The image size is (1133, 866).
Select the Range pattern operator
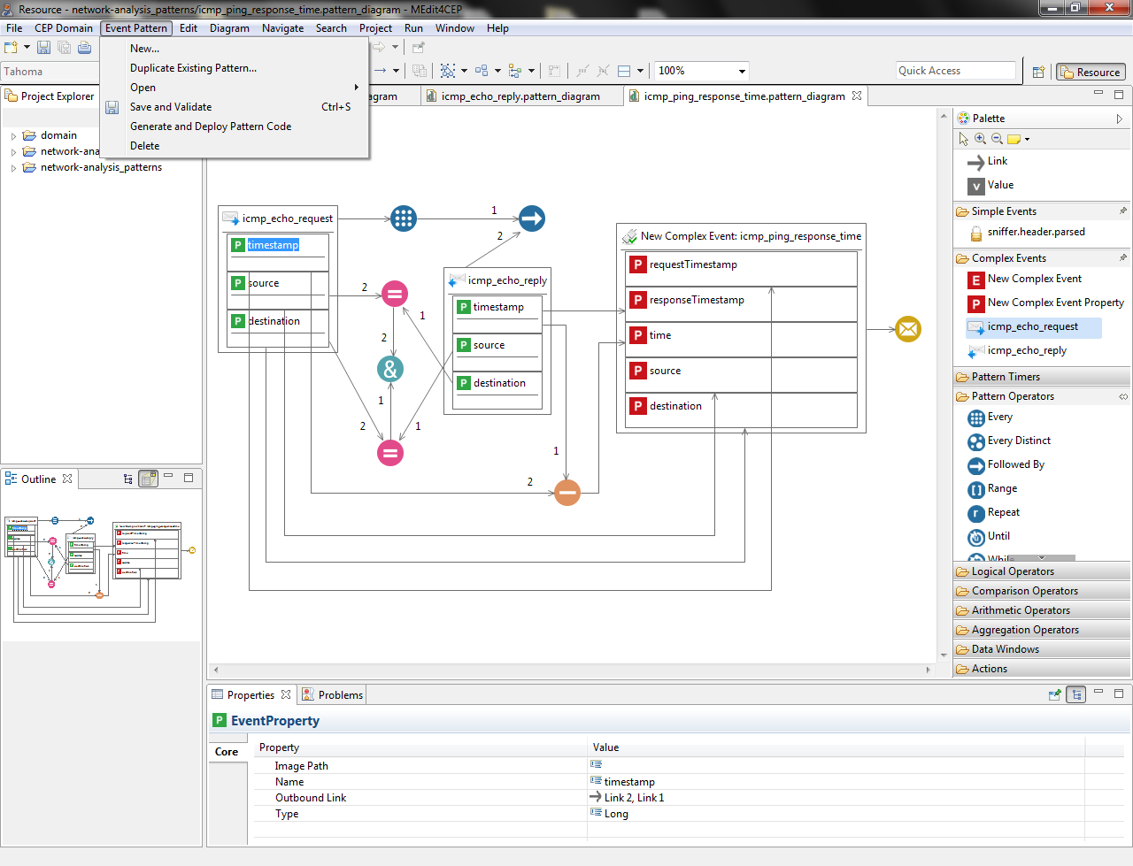coord(992,489)
